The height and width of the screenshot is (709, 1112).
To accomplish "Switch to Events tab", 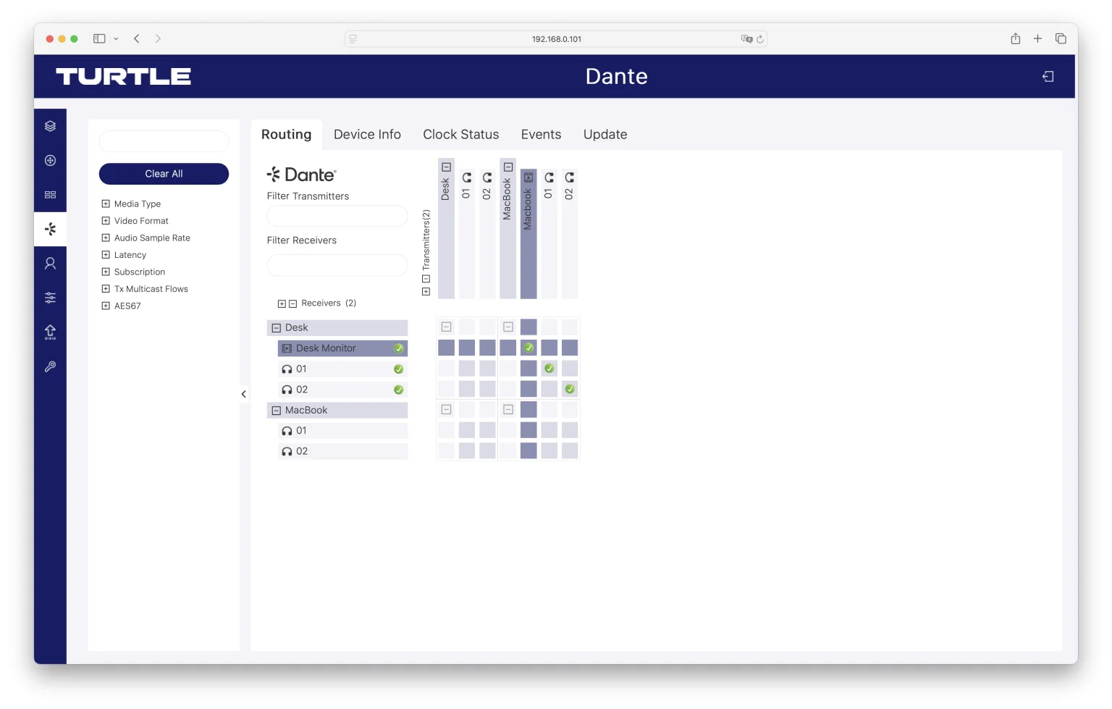I will [x=541, y=135].
